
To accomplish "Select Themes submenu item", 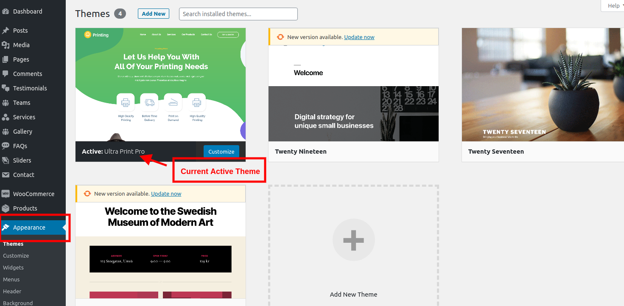I will (x=13, y=244).
